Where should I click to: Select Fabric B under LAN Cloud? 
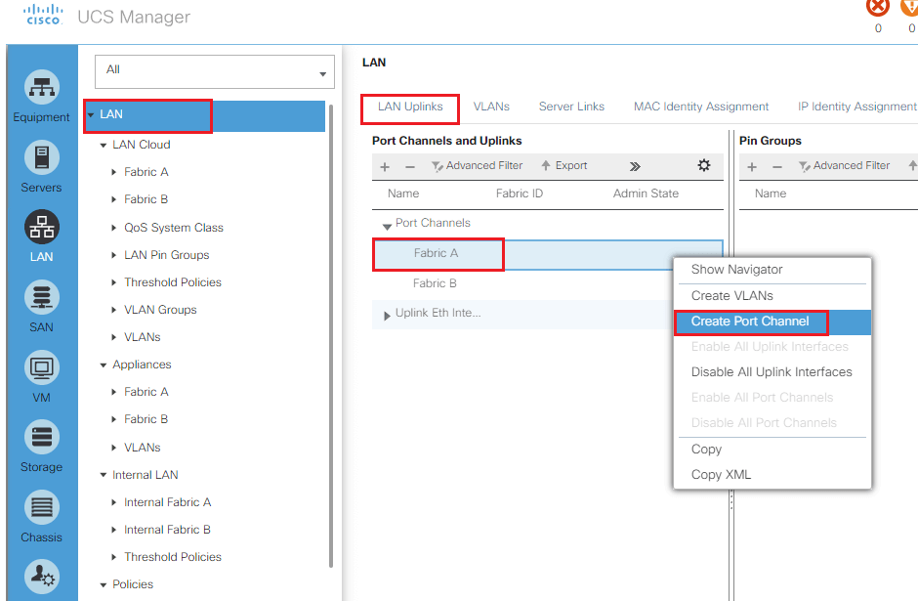click(146, 199)
